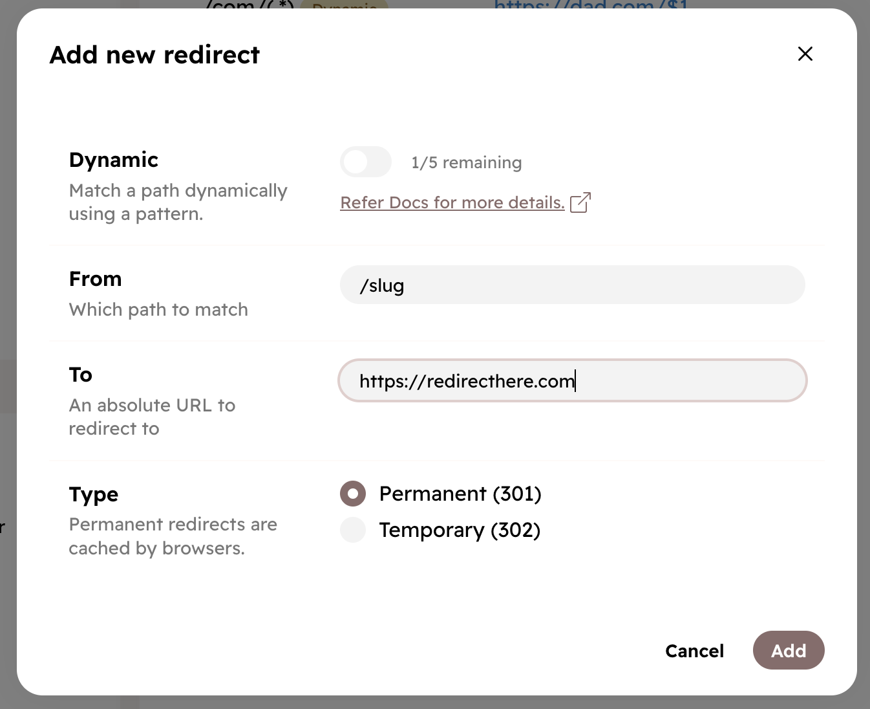Enable the Dynamic pattern matching toggle
The width and height of the screenshot is (870, 709).
[x=366, y=162]
